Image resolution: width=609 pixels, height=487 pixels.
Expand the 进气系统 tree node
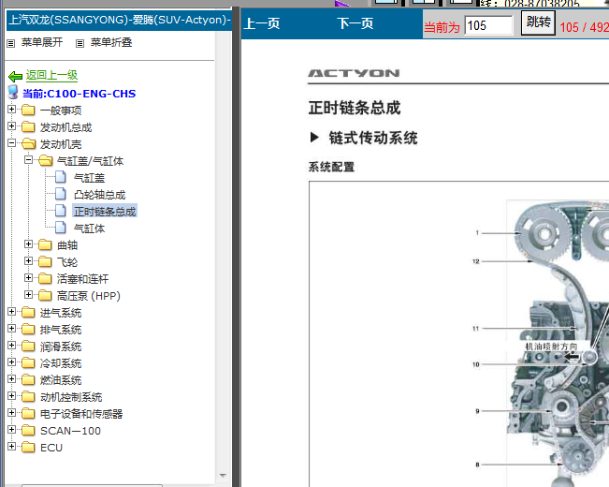click(11, 312)
